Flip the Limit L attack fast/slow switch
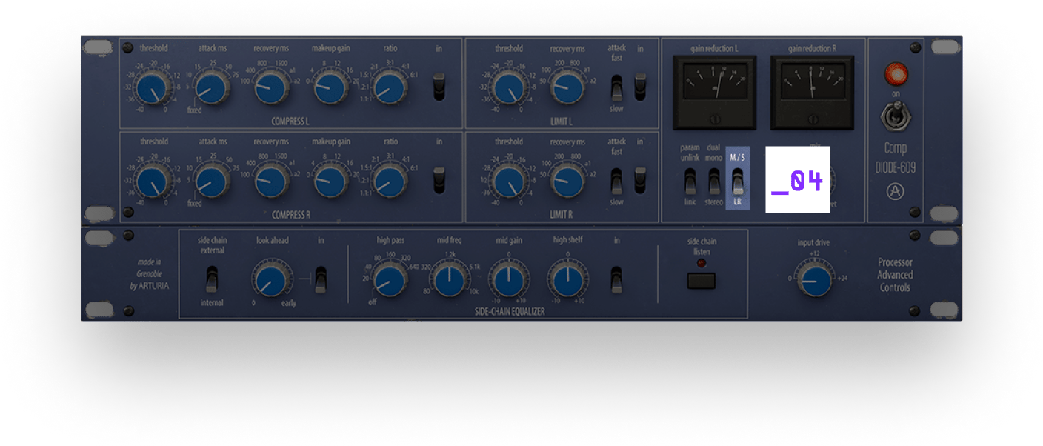Screen dimensions: 1043x446 click(617, 87)
